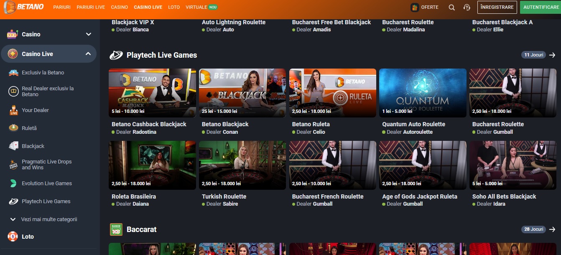Viewport: 561px width, 255px height.
Task: Collapse the Casino Live sidebar section chevron
Action: click(x=88, y=54)
